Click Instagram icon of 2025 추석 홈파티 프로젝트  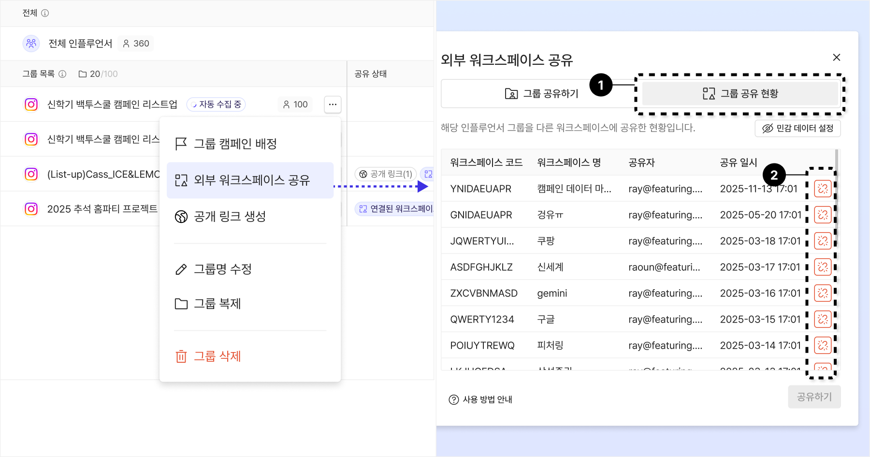tap(31, 209)
